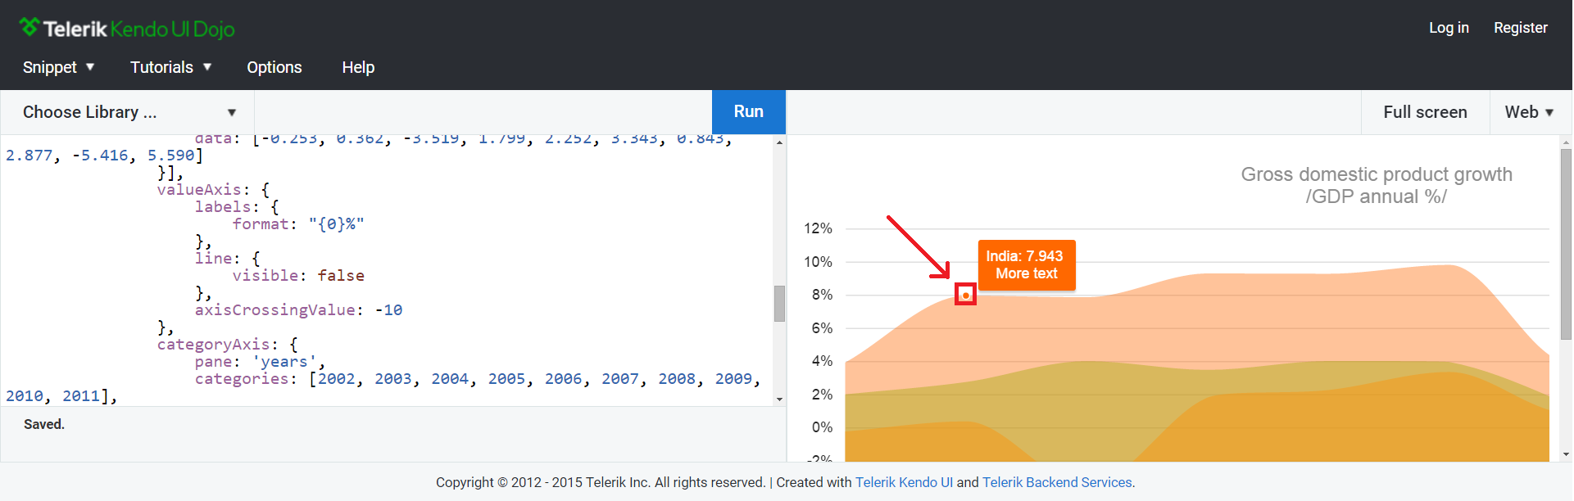Follow the Log in link
The height and width of the screenshot is (501, 1574).
coord(1449,28)
